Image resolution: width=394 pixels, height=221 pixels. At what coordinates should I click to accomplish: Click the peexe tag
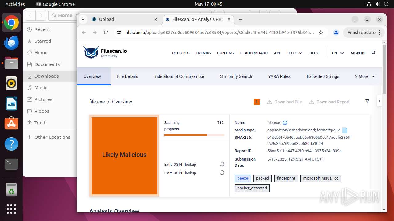(x=243, y=178)
